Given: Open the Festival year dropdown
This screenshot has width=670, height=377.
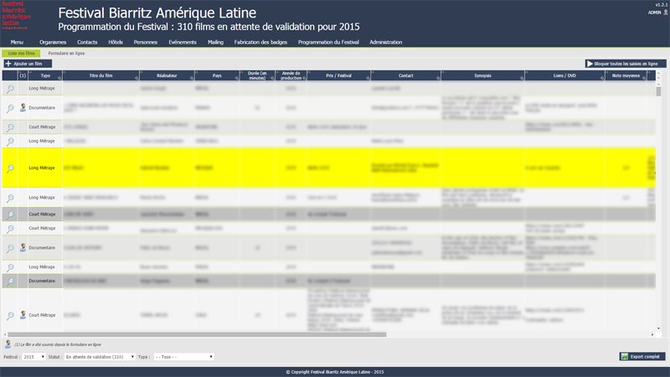Looking at the screenshot, I should pyautogui.click(x=33, y=357).
